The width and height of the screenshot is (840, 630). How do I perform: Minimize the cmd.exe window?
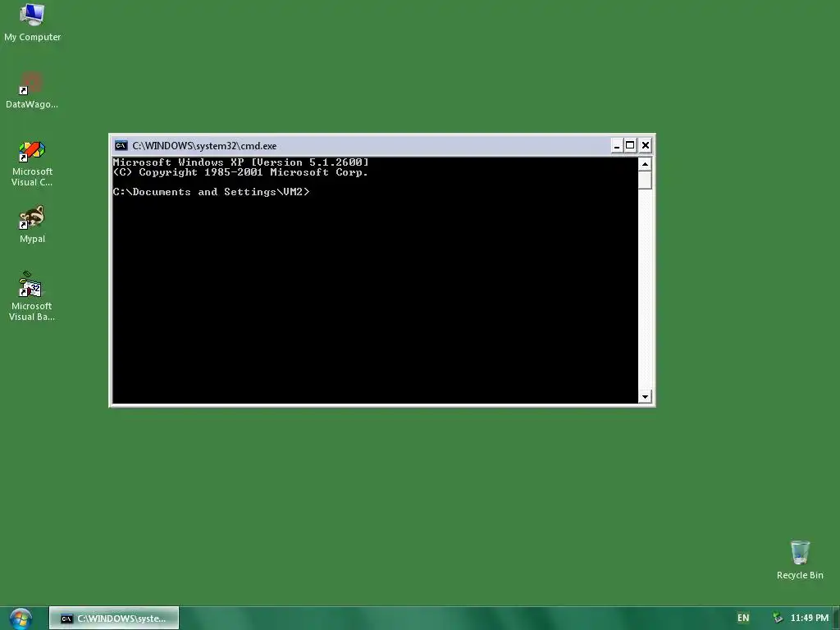(617, 145)
